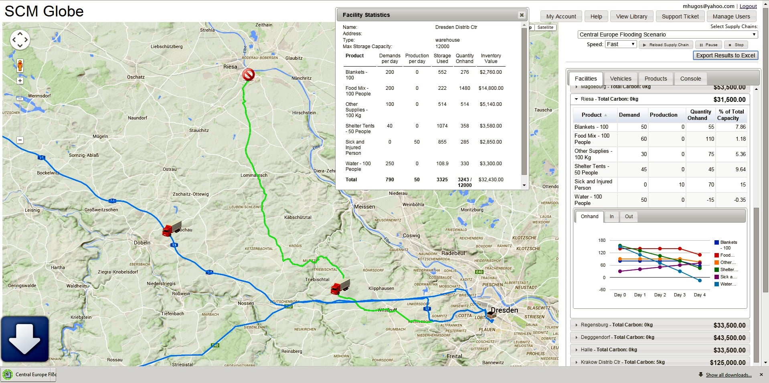Click the right panel scrollbar down arrow
The image size is (769, 383).
(765, 363)
